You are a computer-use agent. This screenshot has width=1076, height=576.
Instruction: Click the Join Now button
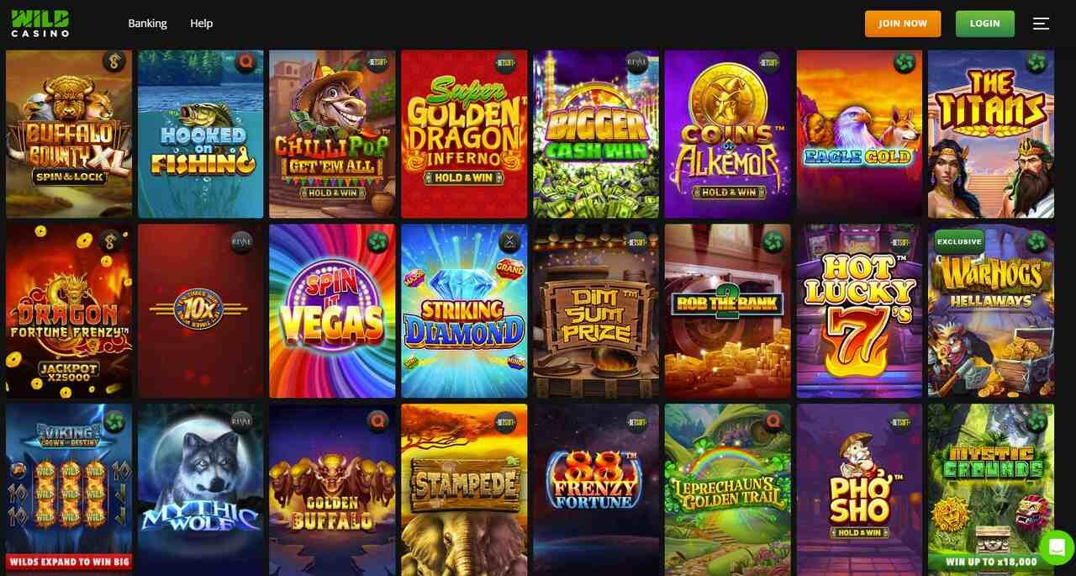click(x=903, y=24)
